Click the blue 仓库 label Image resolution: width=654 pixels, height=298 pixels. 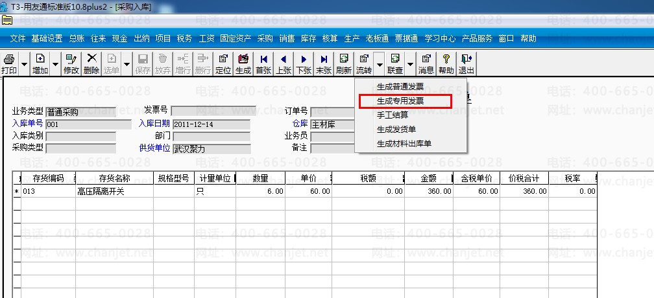(300, 123)
